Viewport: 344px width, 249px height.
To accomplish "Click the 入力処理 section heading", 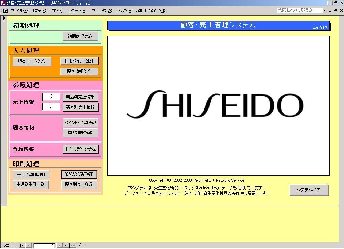I will tap(26, 51).
